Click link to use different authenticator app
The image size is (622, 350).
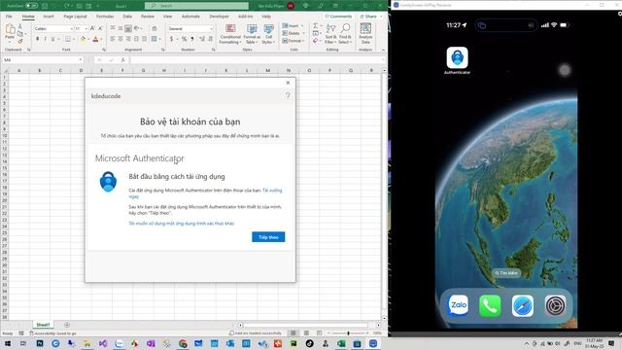(x=182, y=224)
